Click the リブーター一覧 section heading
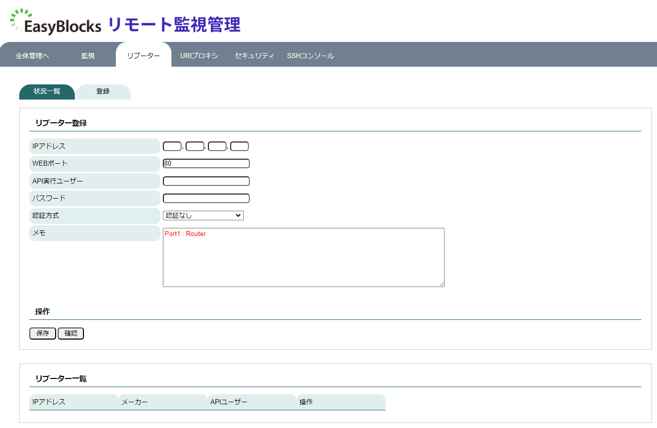 [61, 378]
